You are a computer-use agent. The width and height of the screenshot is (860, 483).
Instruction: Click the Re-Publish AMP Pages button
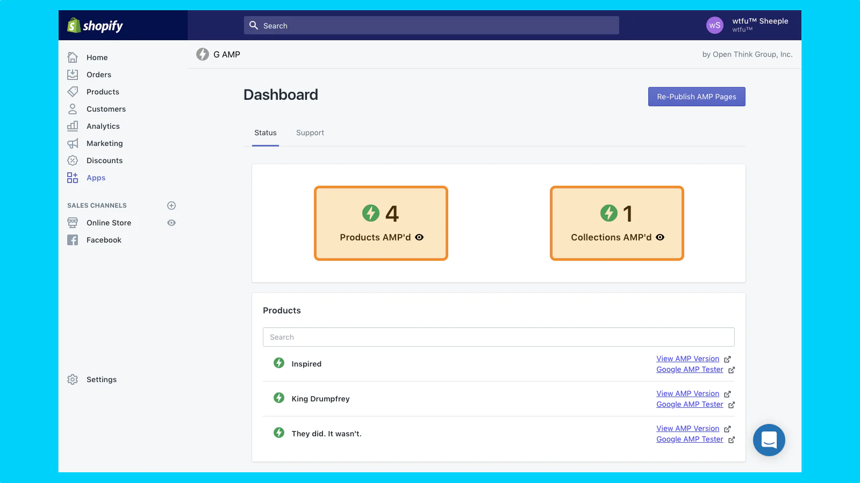697,97
